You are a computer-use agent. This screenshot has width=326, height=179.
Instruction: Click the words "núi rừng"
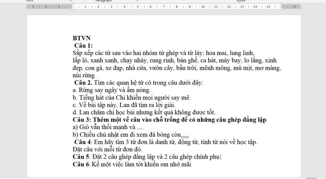[x=84, y=75]
